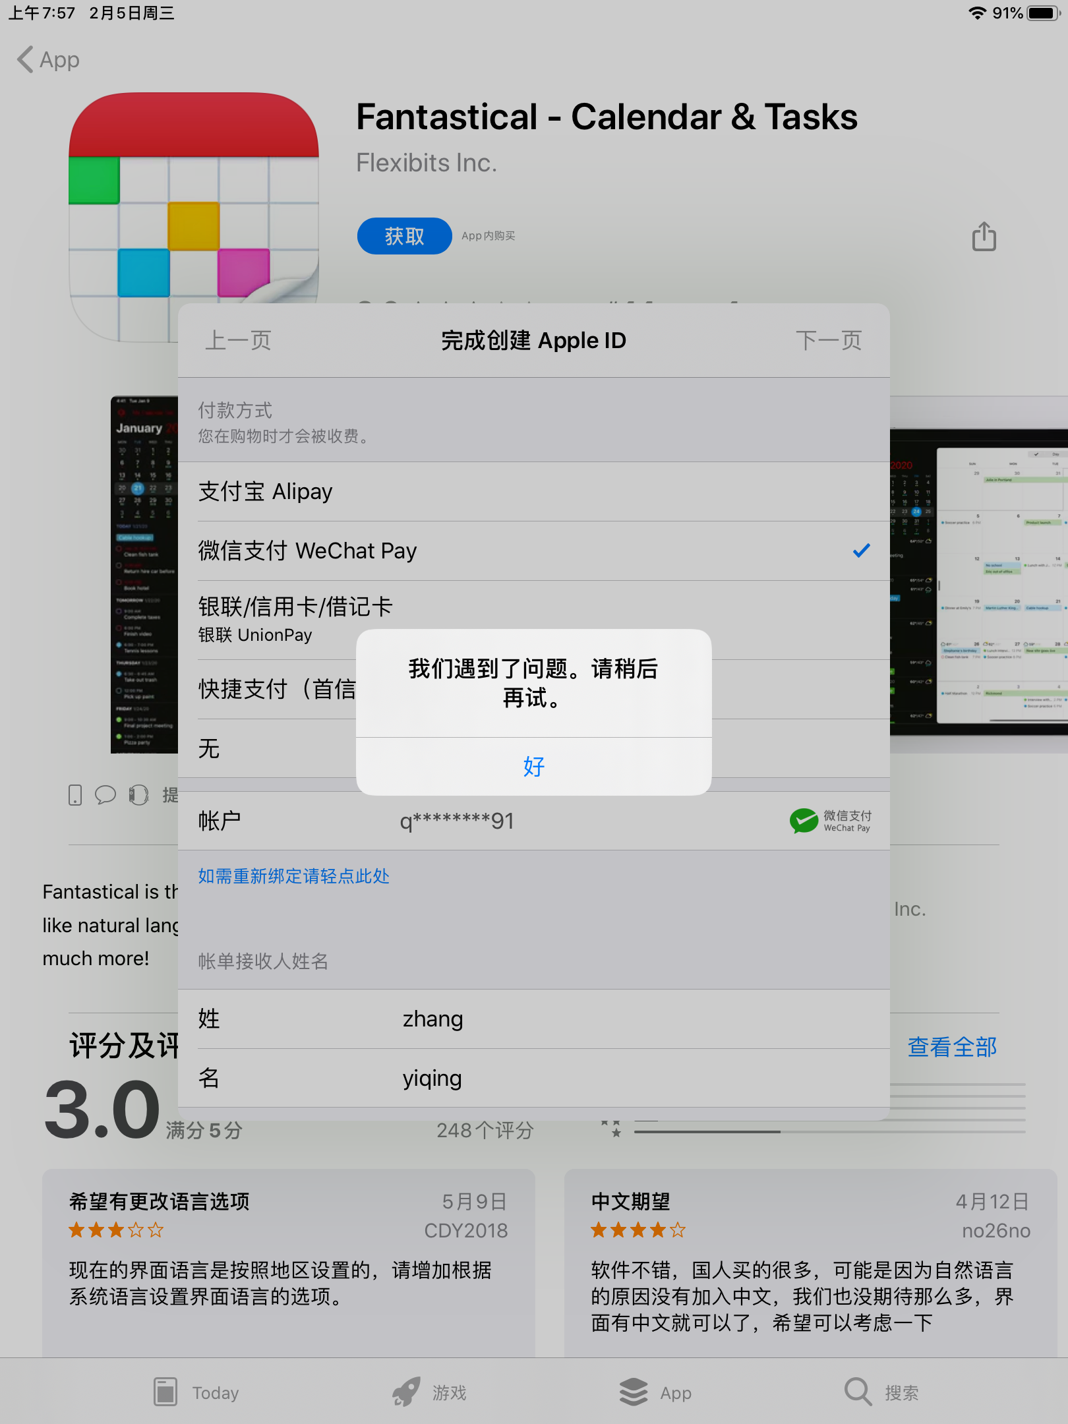The height and width of the screenshot is (1424, 1068).
Task: Edit the 姓 field containing zhang
Action: click(534, 1019)
